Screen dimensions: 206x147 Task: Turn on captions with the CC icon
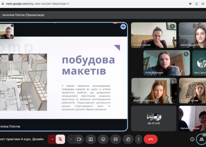pos(116,139)
